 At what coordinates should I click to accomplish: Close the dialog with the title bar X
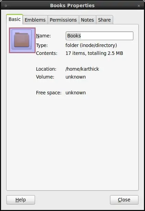click(x=139, y=6)
